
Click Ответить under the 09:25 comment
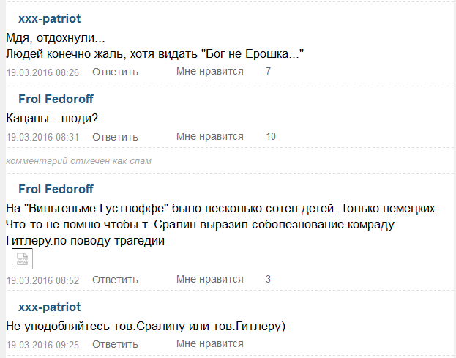115,344
